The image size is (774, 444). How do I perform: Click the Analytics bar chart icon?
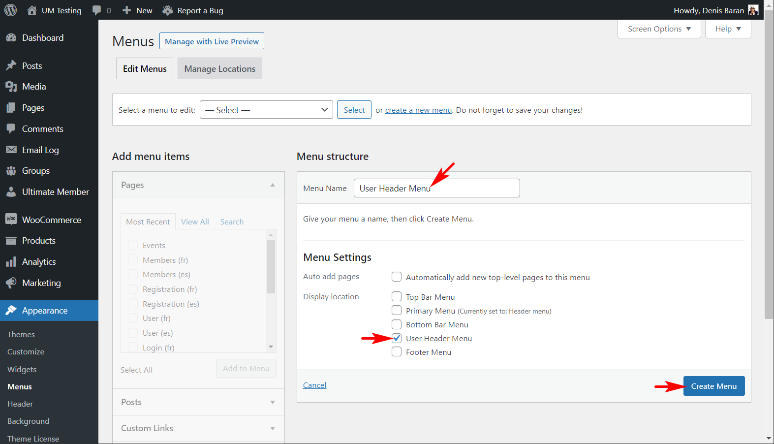[11, 262]
